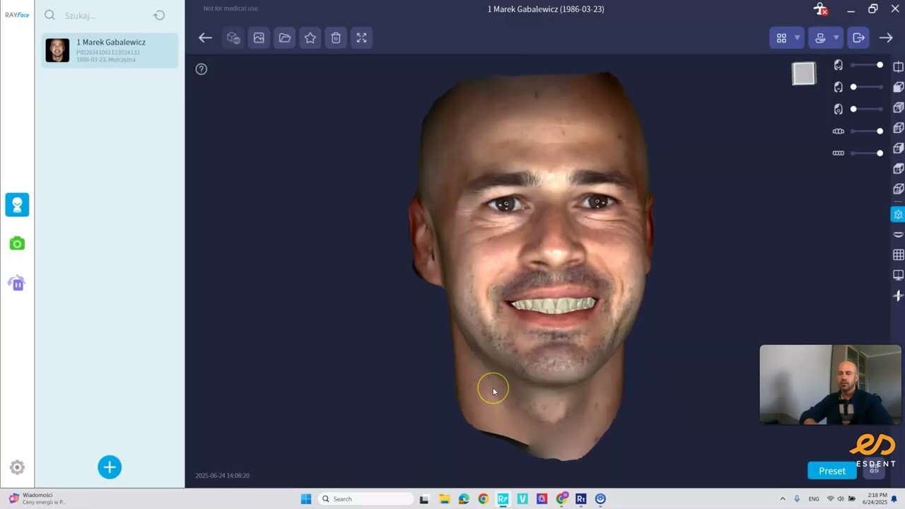Click Marek Gabalewicz patient photo thumbnail

pos(57,50)
